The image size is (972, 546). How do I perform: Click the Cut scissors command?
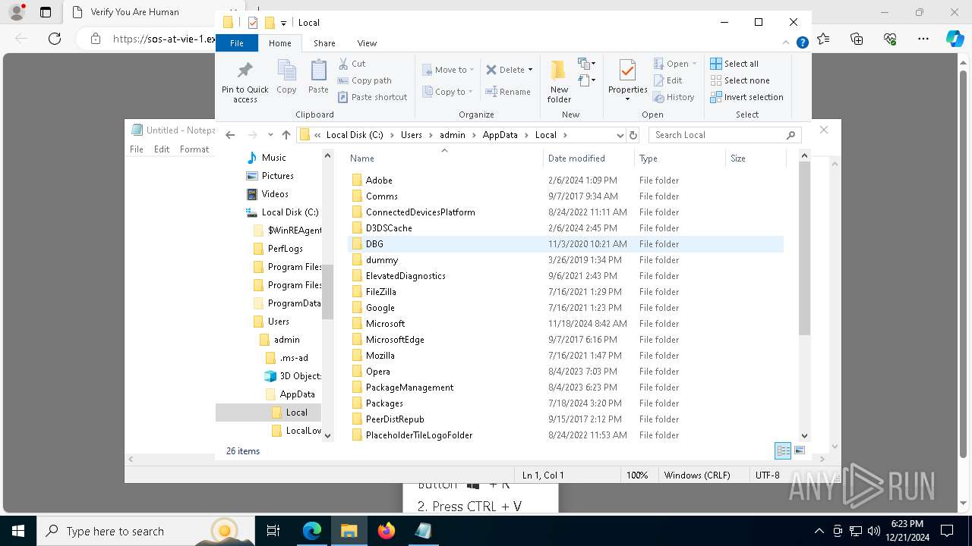(x=352, y=64)
